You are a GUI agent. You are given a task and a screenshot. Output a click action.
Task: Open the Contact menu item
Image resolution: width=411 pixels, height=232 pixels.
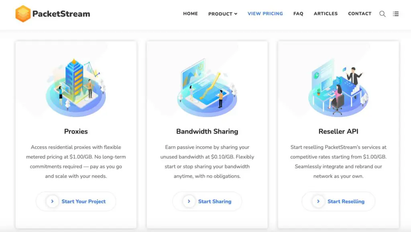[360, 14]
